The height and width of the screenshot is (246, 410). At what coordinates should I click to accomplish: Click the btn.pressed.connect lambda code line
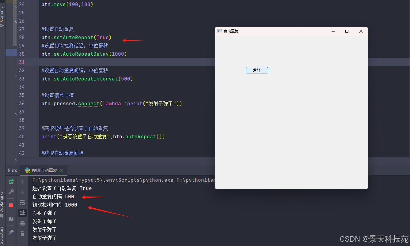coord(112,103)
